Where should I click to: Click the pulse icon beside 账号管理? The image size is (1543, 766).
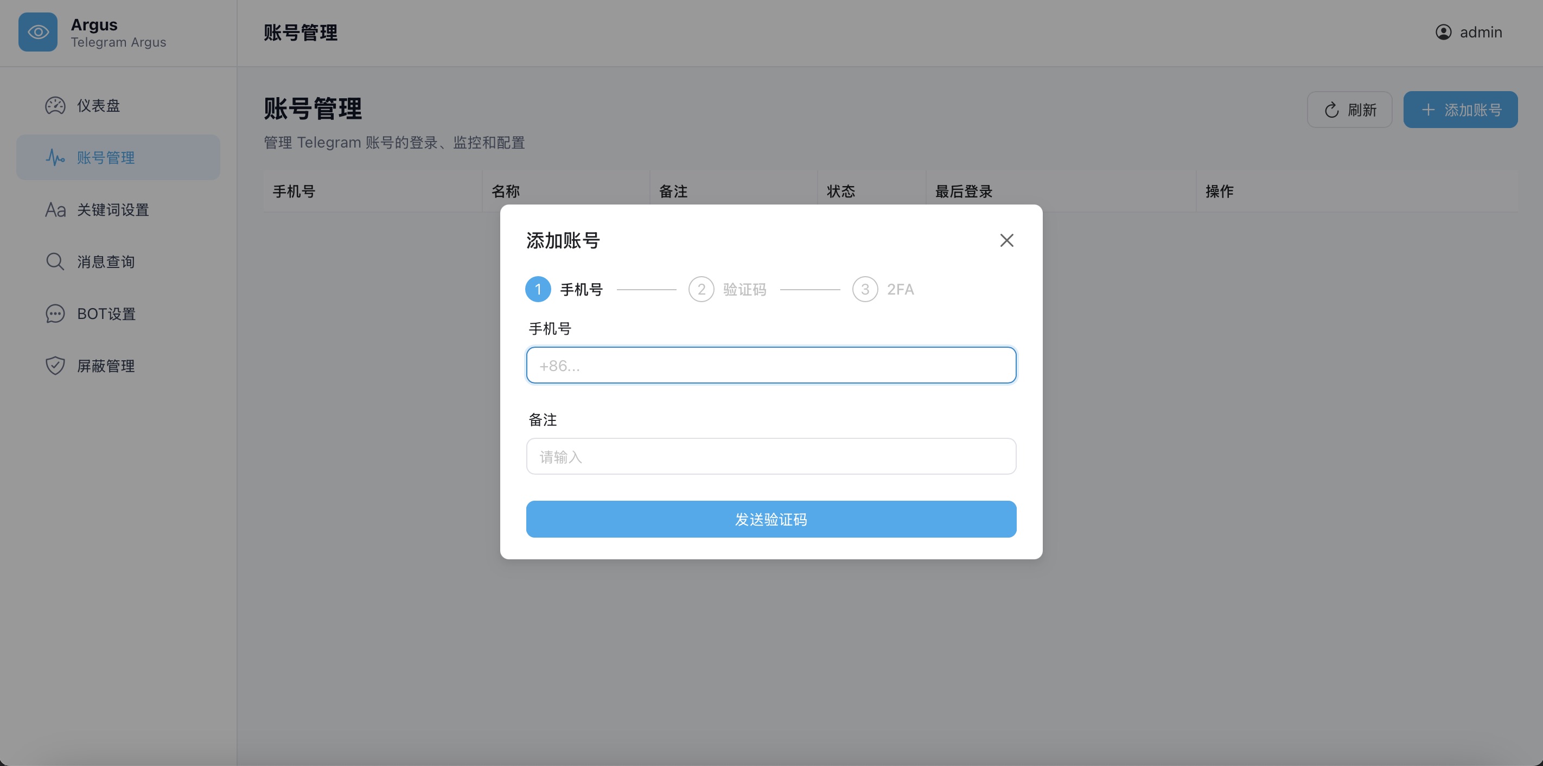55,157
